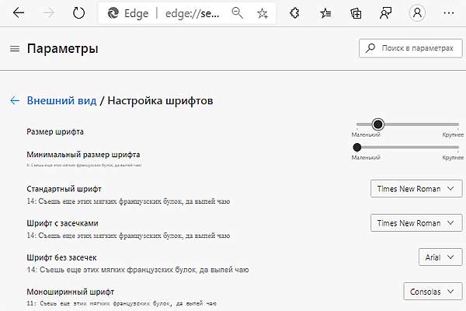This screenshot has height=311, width=466.
Task: Add this page to favorites with the star-plus icon
Action: pos(263,13)
